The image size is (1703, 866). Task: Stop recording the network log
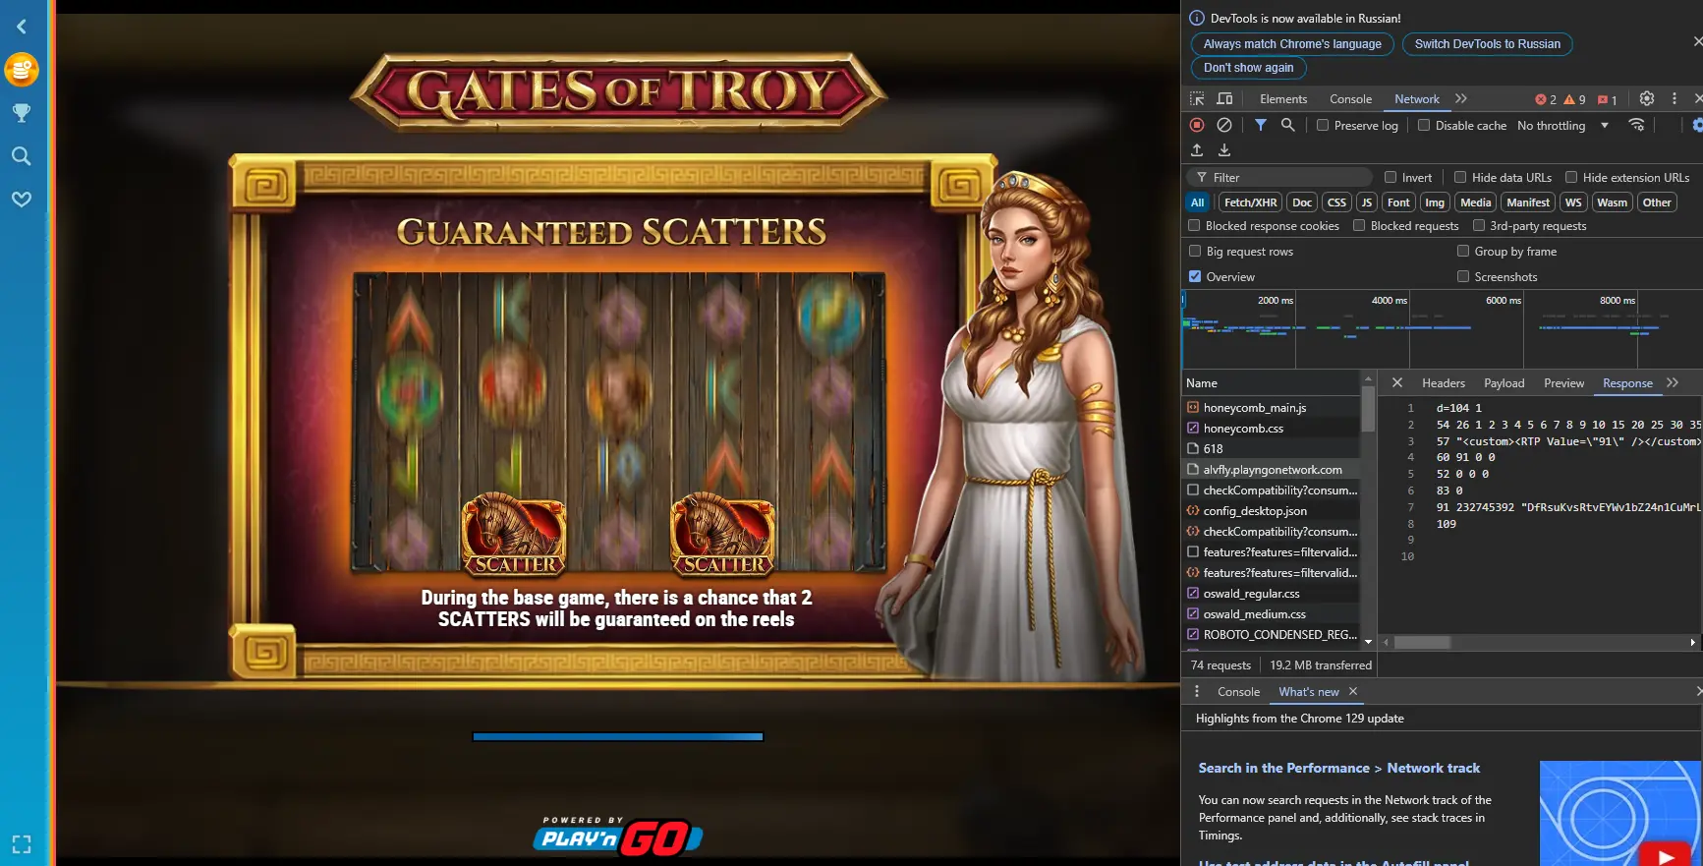click(1197, 125)
